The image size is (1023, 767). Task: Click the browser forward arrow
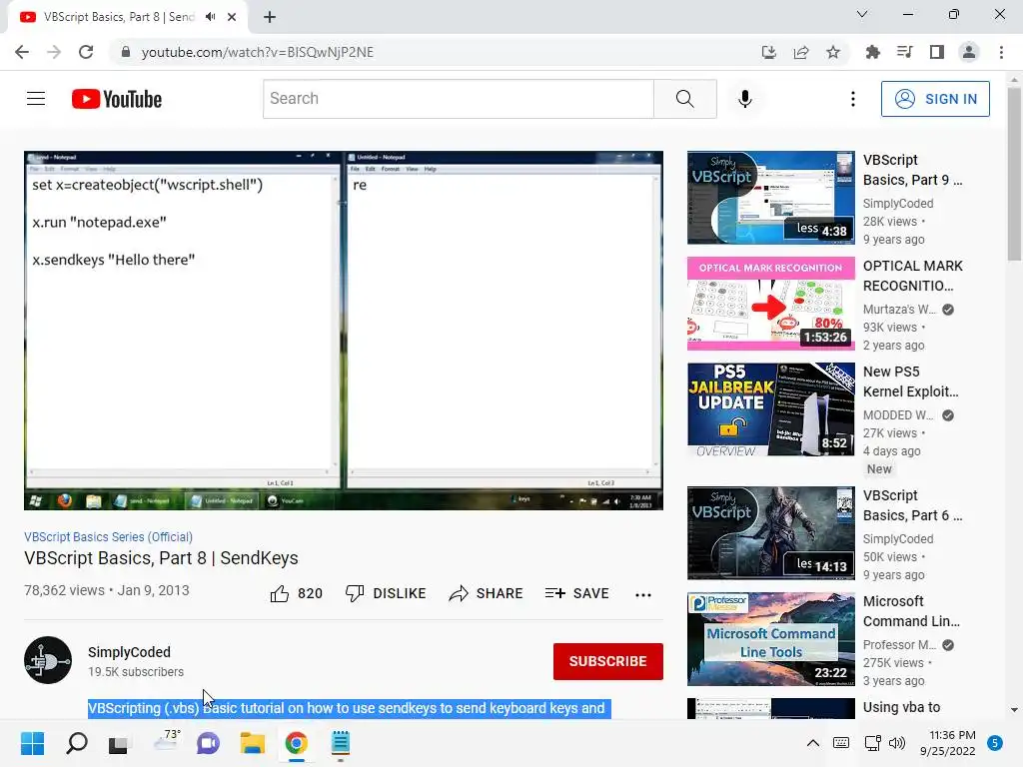point(54,52)
